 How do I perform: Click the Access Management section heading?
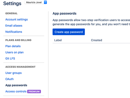(20, 67)
